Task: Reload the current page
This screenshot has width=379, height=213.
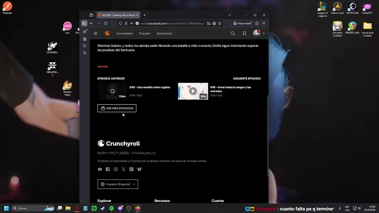Action: point(105,23)
